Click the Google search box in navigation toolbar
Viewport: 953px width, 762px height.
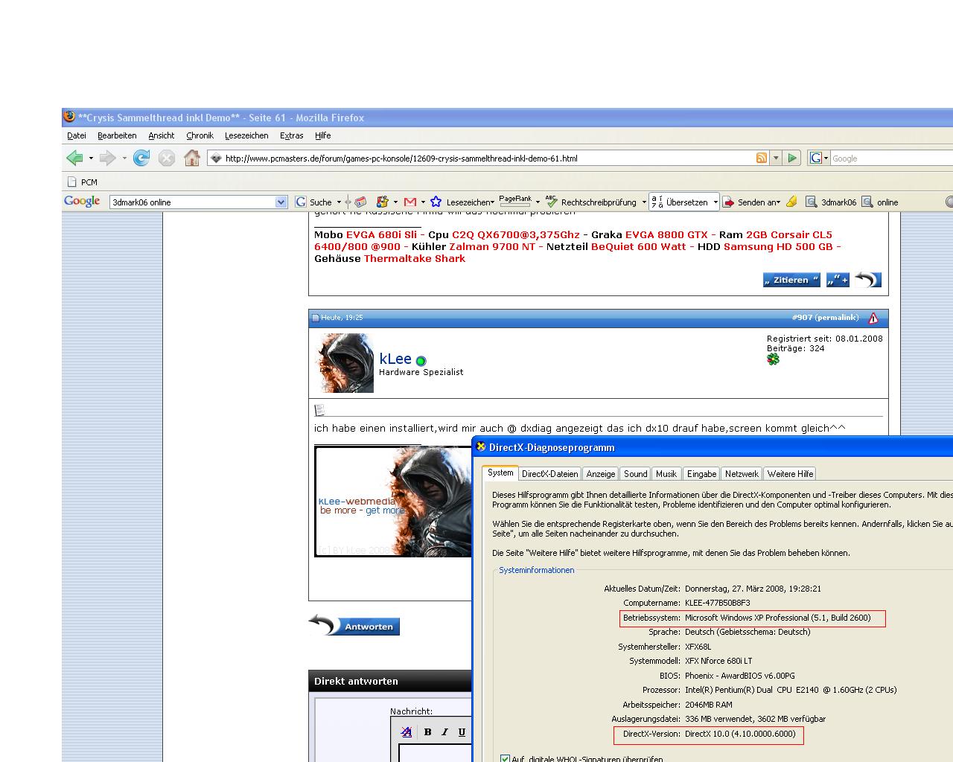tap(891, 158)
